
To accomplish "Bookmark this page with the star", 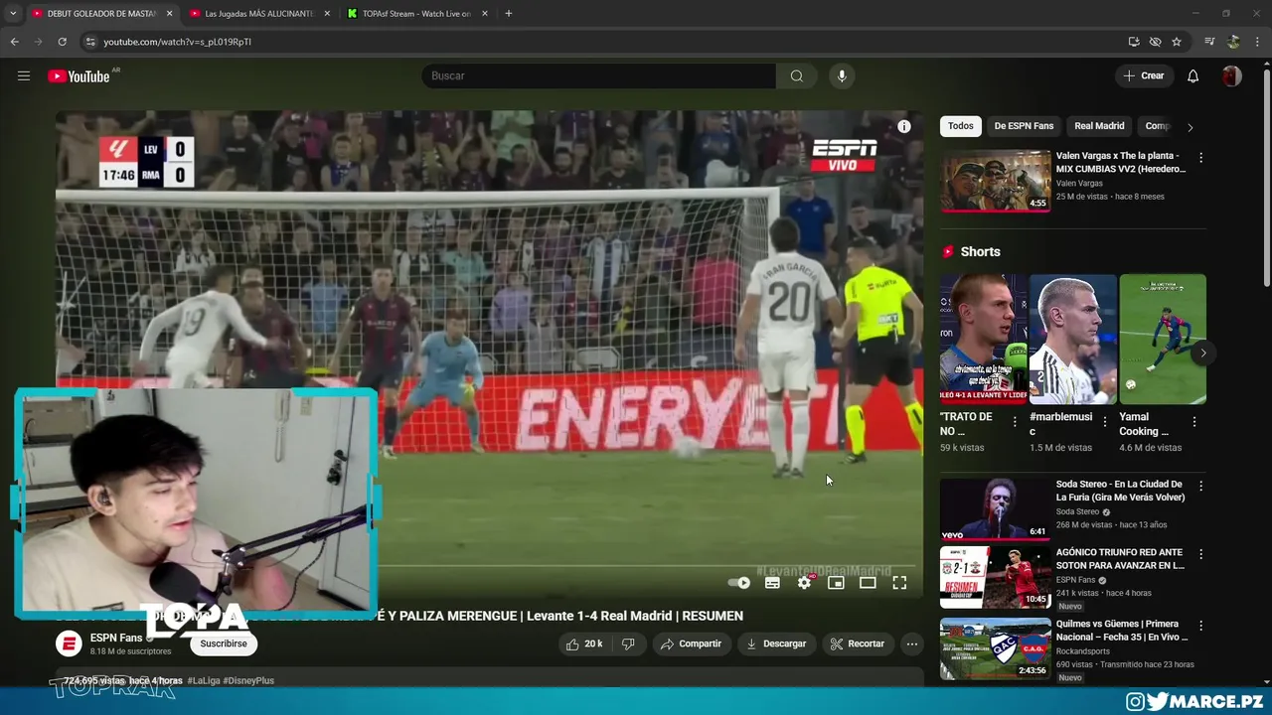I will 1177,42.
